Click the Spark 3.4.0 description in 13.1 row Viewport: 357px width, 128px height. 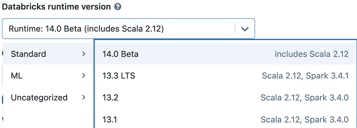coord(304,120)
